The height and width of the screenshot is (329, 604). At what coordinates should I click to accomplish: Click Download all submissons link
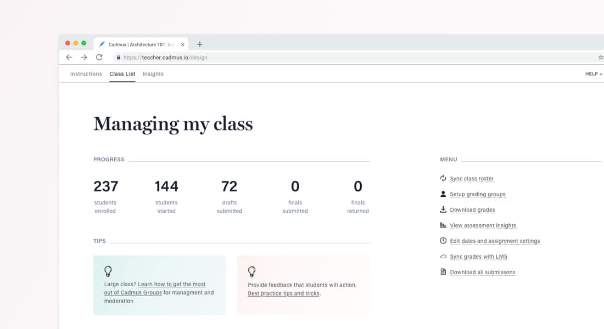[482, 272]
